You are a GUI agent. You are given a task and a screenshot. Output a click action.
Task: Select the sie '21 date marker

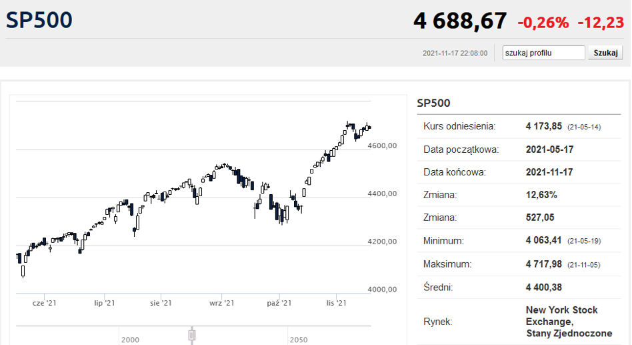pos(161,303)
